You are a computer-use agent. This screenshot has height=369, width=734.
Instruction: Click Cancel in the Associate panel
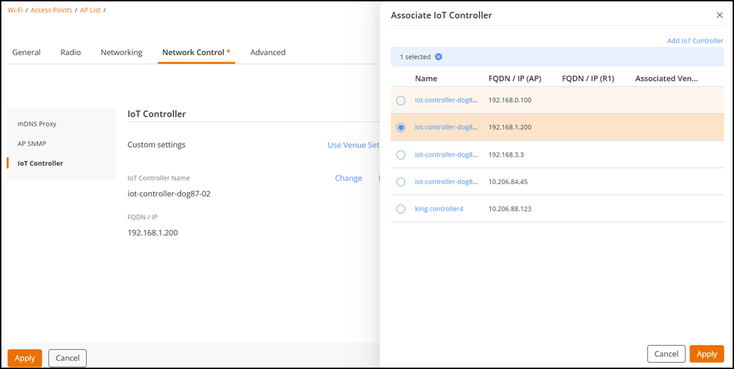click(666, 354)
